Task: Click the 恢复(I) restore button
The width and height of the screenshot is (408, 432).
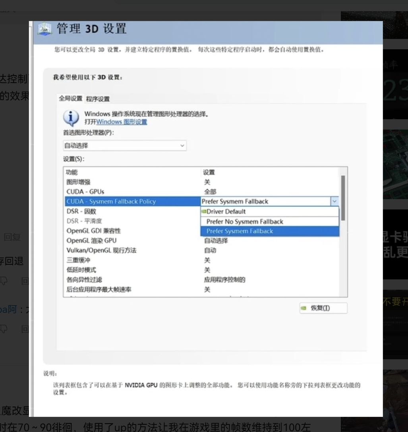Action: coord(323,308)
